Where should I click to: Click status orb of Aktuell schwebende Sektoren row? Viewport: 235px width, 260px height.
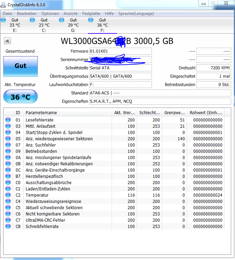tap(8, 207)
